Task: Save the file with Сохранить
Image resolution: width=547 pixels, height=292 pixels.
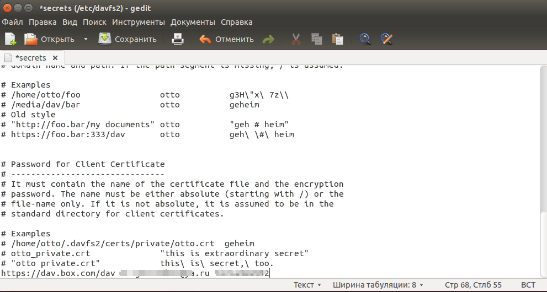Action: point(128,39)
